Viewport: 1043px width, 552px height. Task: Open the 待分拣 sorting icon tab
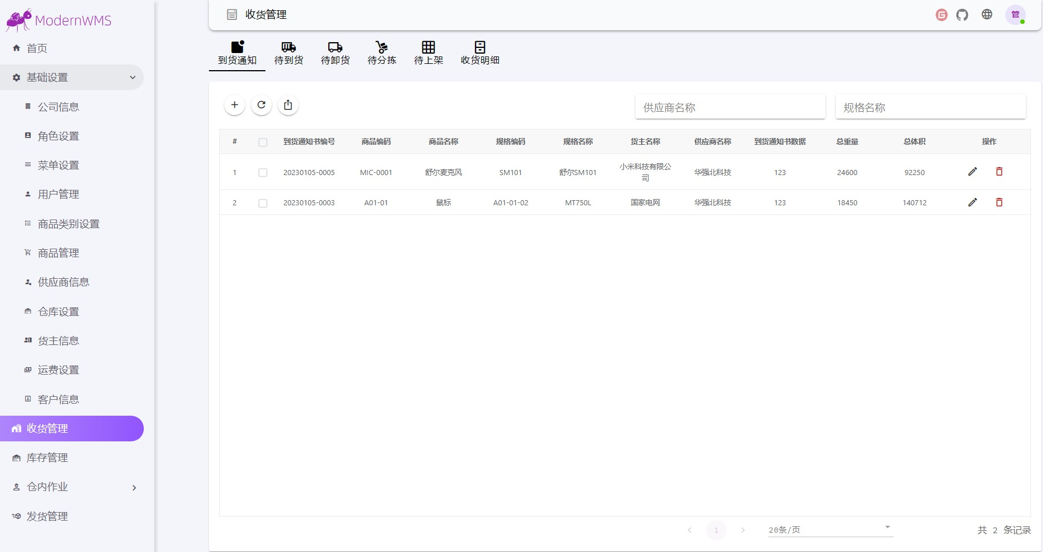point(381,52)
